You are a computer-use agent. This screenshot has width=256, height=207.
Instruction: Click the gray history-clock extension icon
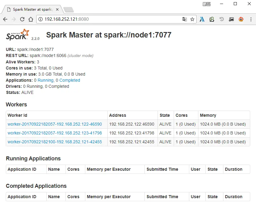[222, 19]
